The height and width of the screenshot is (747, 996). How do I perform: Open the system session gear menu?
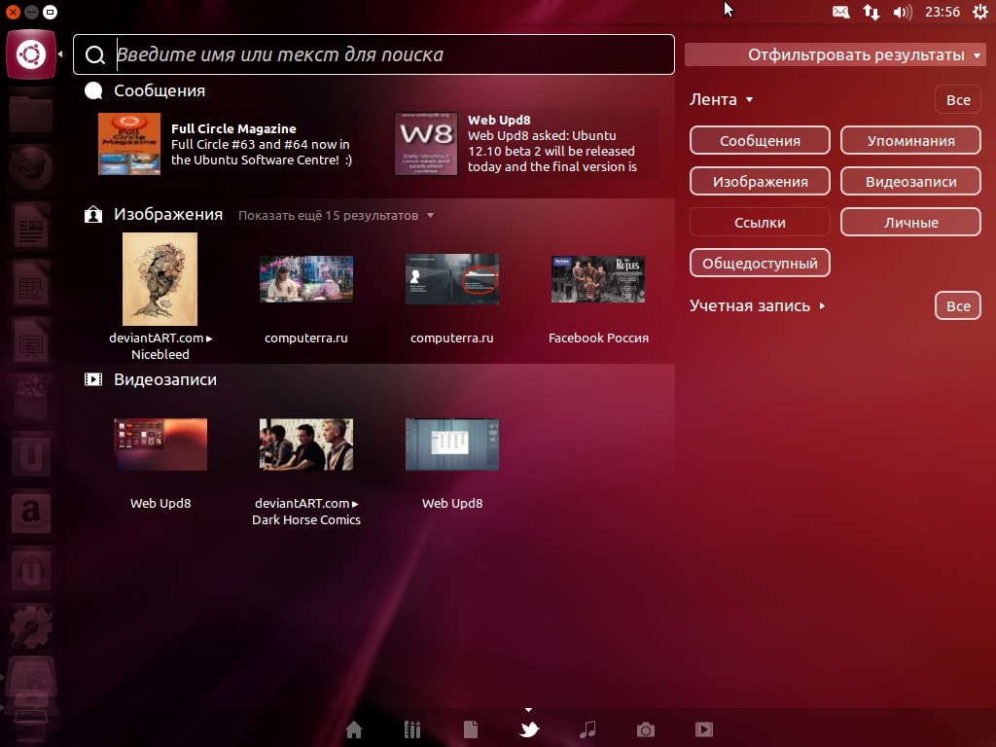(980, 12)
